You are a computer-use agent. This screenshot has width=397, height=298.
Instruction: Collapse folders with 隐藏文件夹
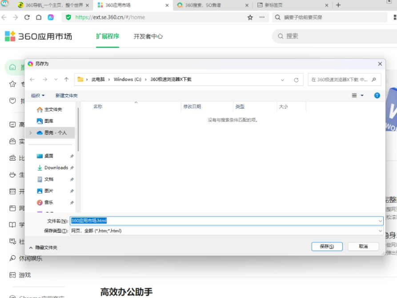[43, 248]
